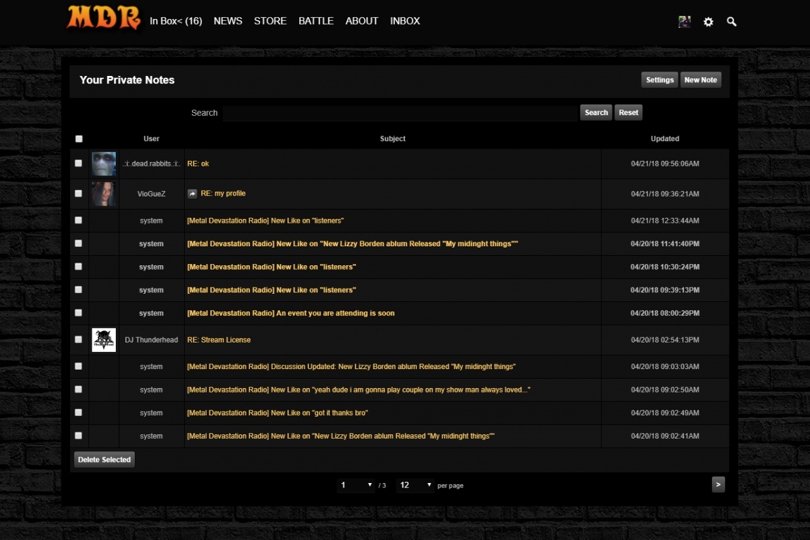810x540 pixels.
Task: Go to next page arrow
Action: (718, 484)
